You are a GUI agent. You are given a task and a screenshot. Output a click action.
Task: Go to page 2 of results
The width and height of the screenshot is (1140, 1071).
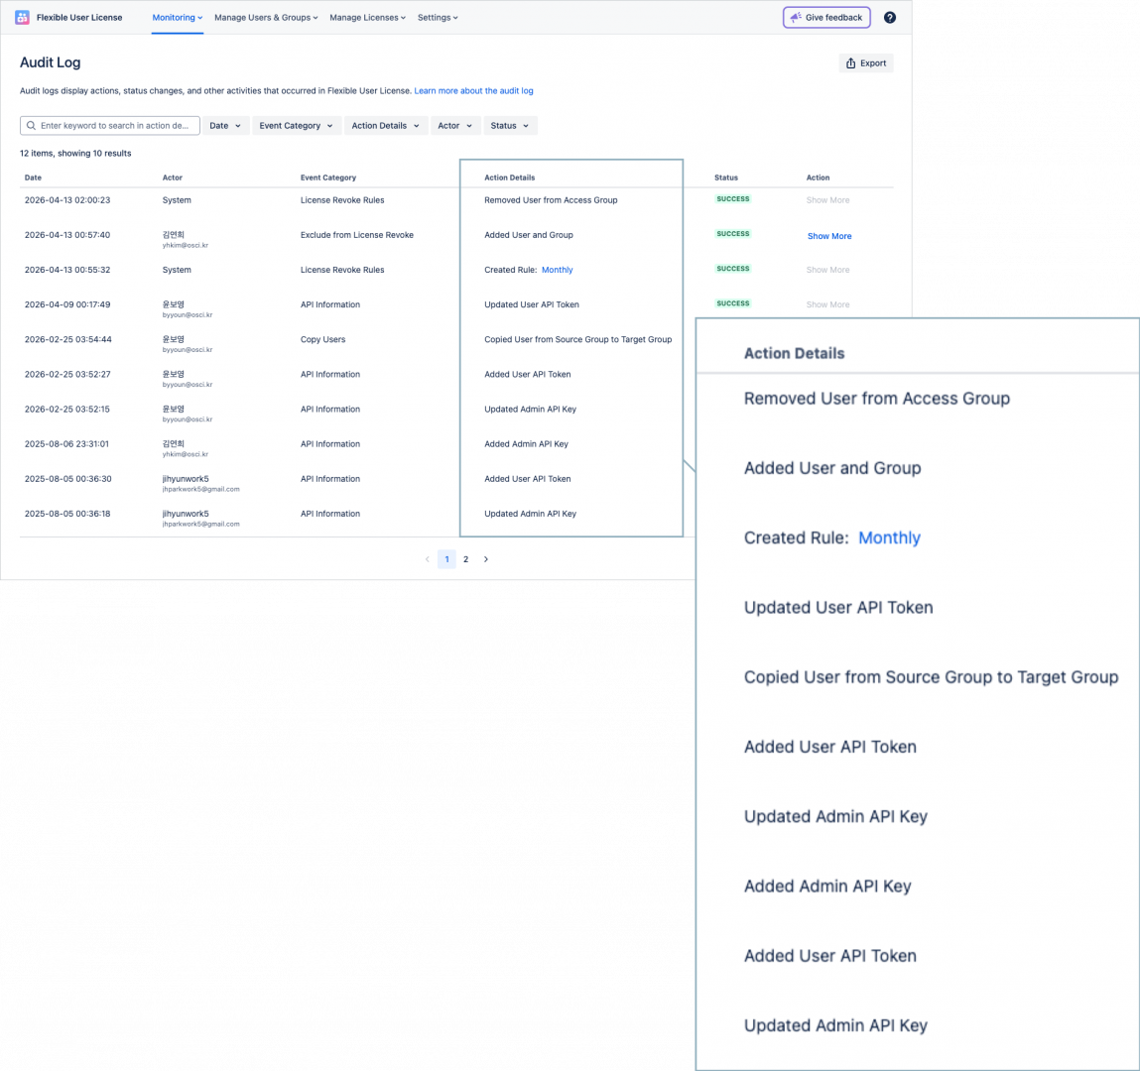[x=465, y=559]
